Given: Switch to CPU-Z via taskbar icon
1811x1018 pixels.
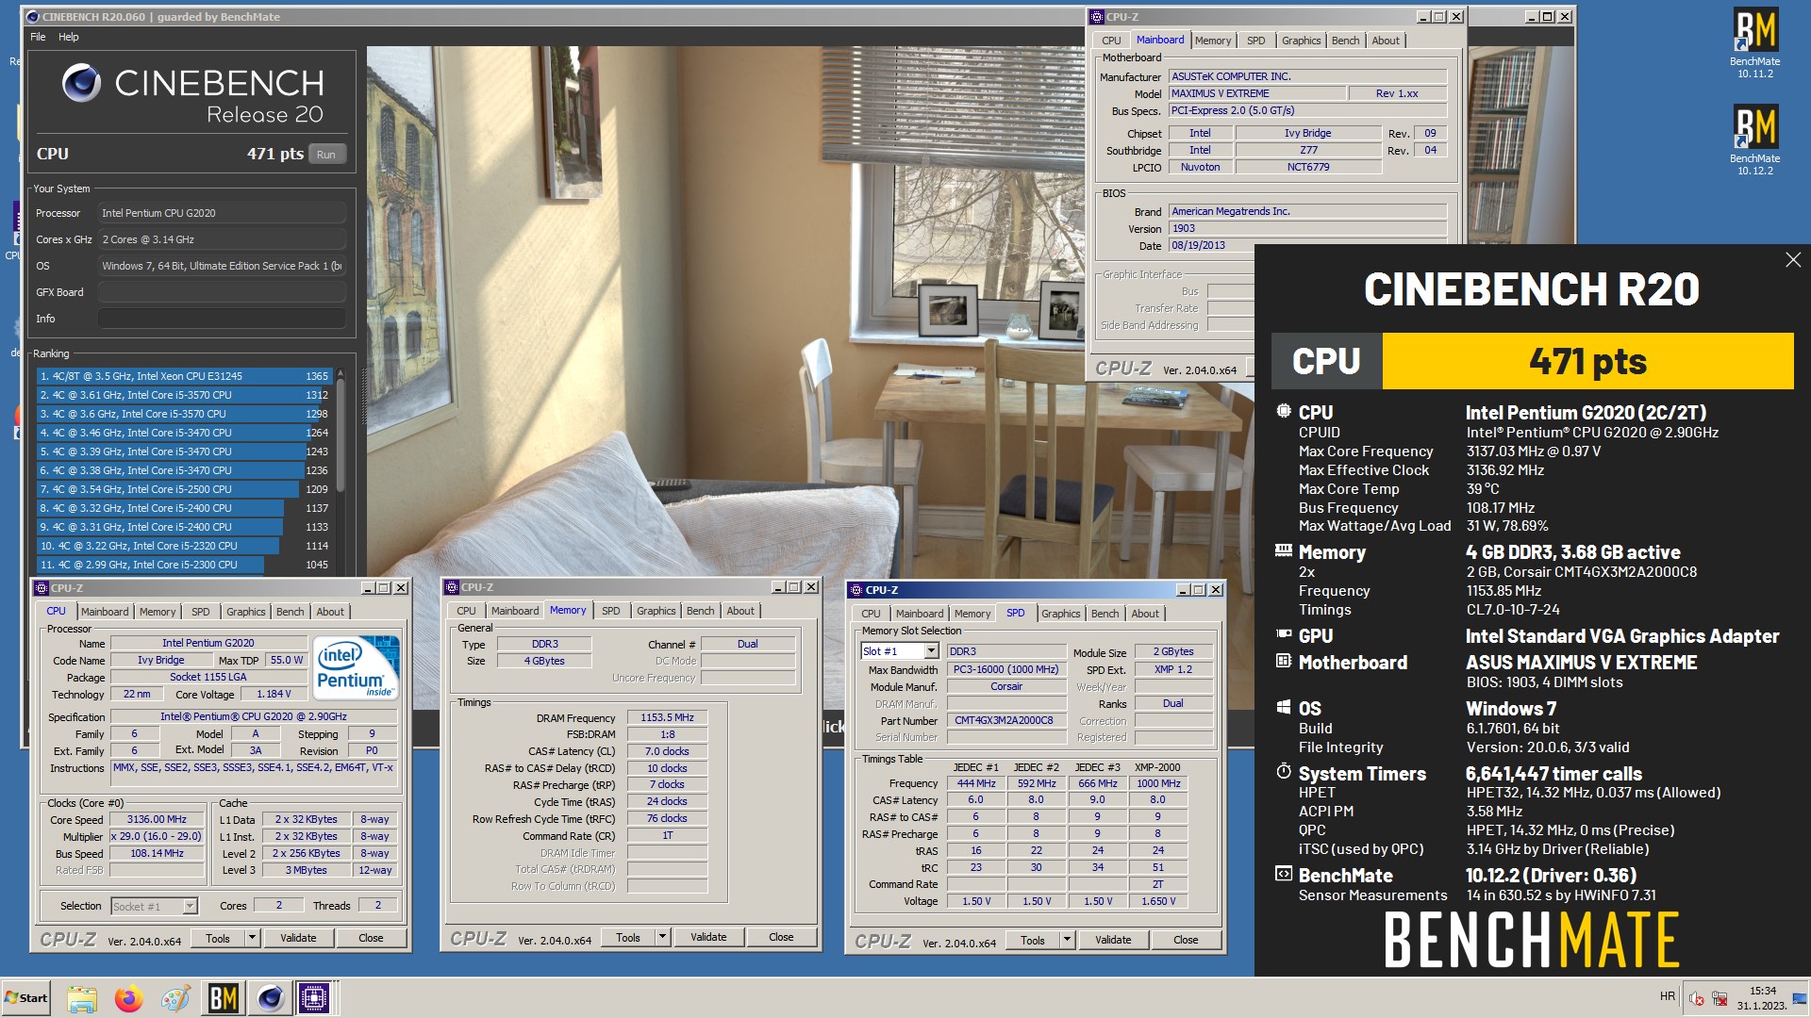Looking at the screenshot, I should pos(314,998).
